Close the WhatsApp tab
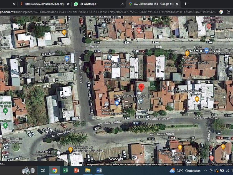 pyautogui.click(x=122, y=4)
